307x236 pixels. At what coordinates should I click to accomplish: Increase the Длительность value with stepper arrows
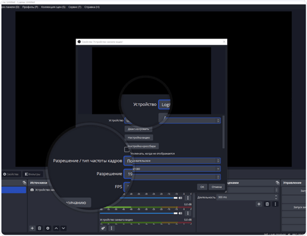point(276,196)
